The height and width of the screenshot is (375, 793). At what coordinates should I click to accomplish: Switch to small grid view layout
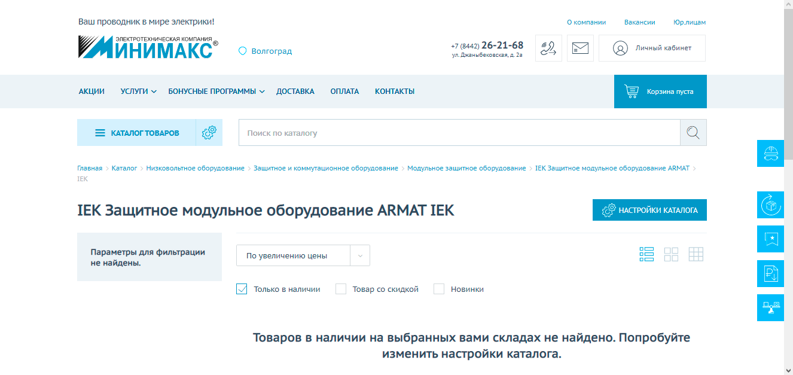pyautogui.click(x=696, y=254)
